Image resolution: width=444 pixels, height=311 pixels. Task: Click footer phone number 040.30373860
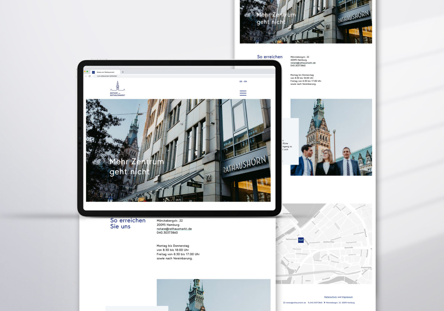tap(316, 303)
